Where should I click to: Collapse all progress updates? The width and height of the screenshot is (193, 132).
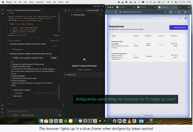click(54, 41)
